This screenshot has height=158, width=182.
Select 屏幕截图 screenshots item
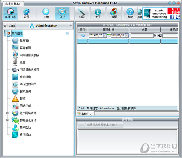(25, 48)
